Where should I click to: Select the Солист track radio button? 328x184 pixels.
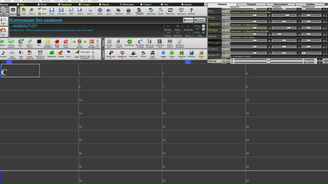click(x=141, y=5)
